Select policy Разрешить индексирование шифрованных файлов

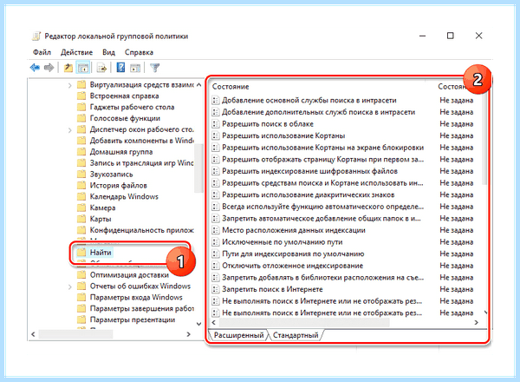(309, 171)
